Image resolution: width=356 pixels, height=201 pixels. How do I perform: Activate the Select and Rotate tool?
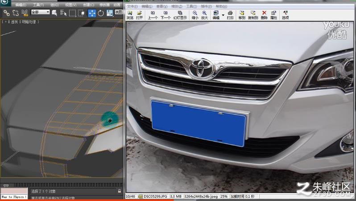[x=101, y=13]
